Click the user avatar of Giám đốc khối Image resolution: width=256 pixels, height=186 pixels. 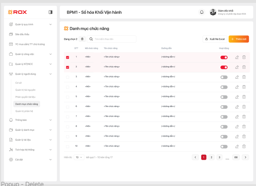[x=213, y=12]
